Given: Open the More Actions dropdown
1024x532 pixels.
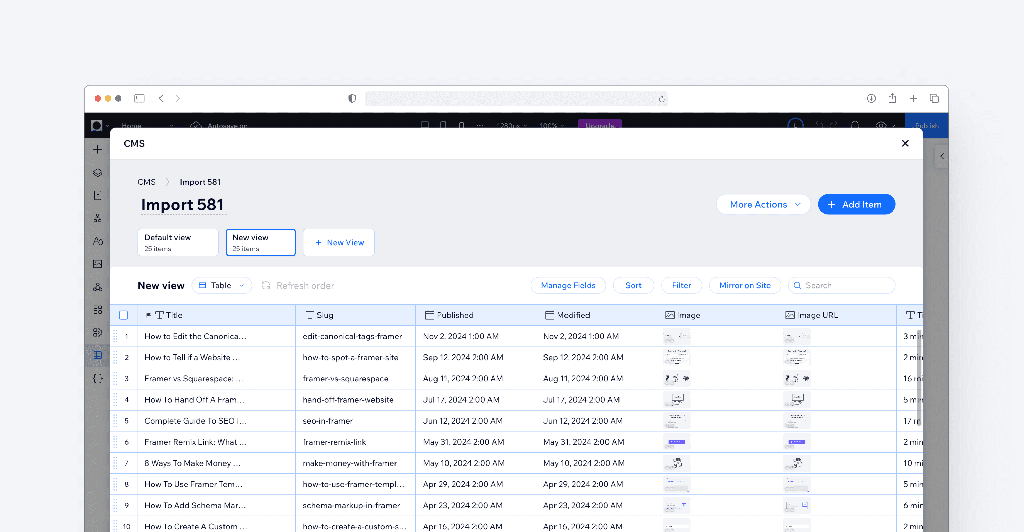Looking at the screenshot, I should tap(764, 204).
